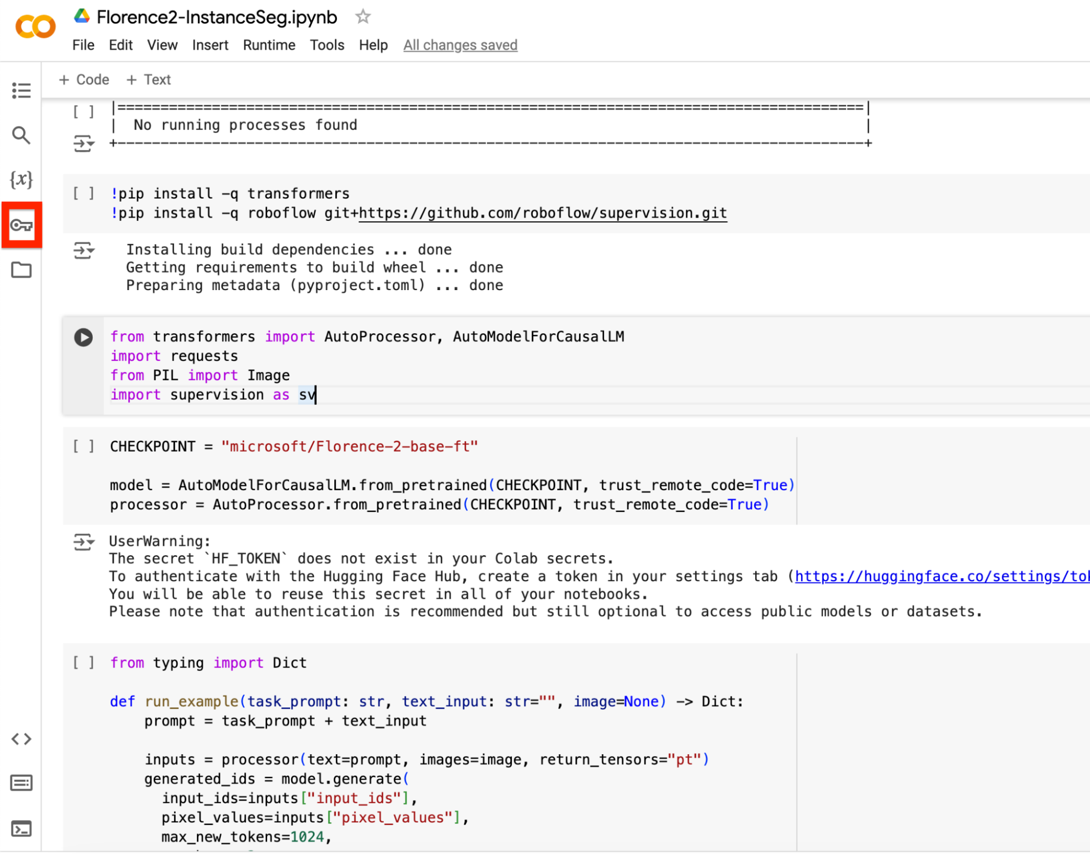Open the terminal icon at bottom left
Screen dimensions: 1090x854
pyautogui.click(x=21, y=829)
